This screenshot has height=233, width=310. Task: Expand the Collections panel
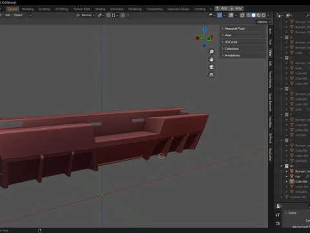pos(243,49)
